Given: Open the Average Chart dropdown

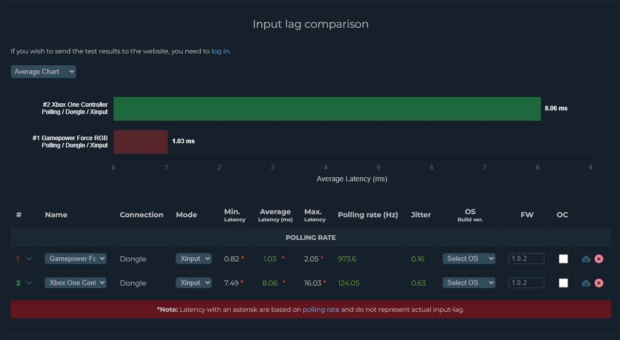Looking at the screenshot, I should pyautogui.click(x=43, y=71).
